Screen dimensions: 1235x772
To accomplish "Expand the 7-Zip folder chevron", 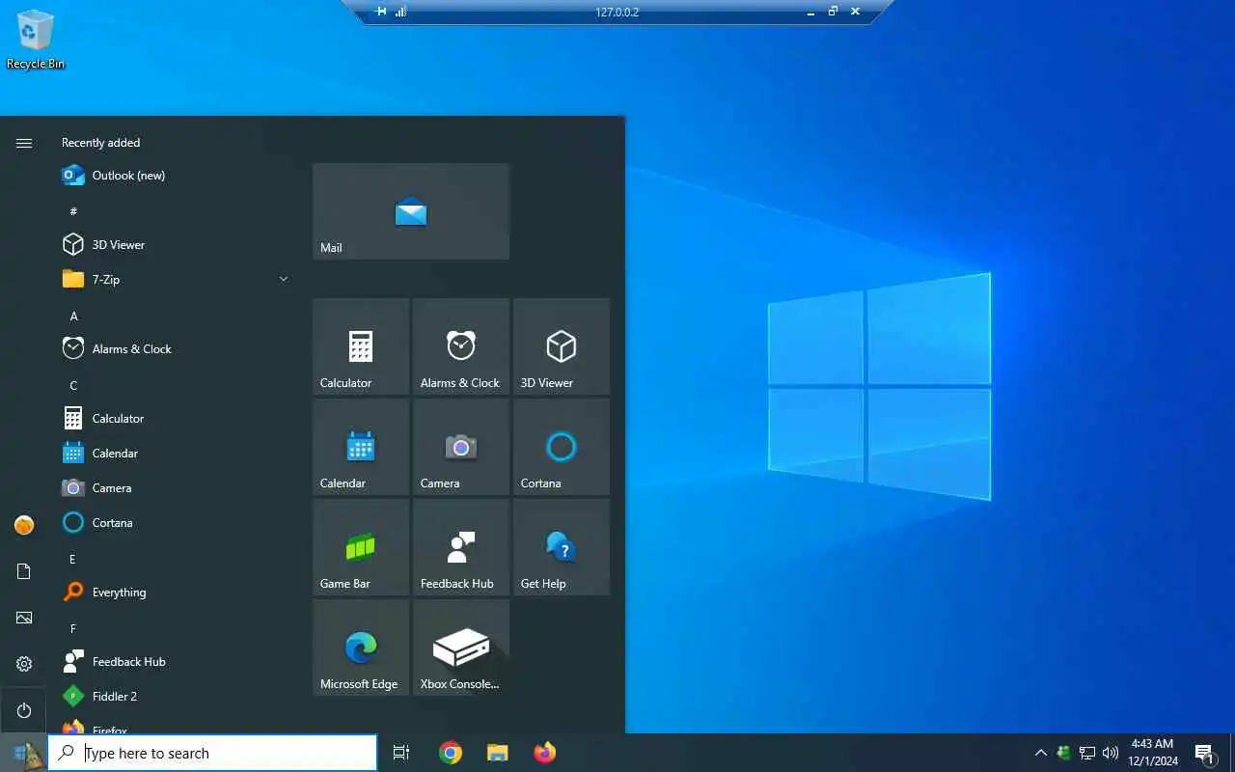I will coord(284,280).
